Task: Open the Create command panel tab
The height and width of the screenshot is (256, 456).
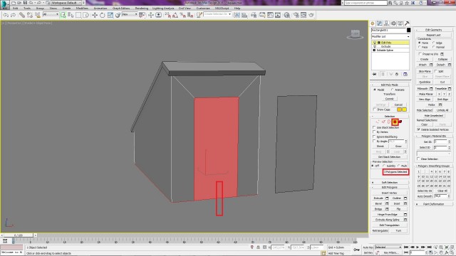Action: click(373, 23)
